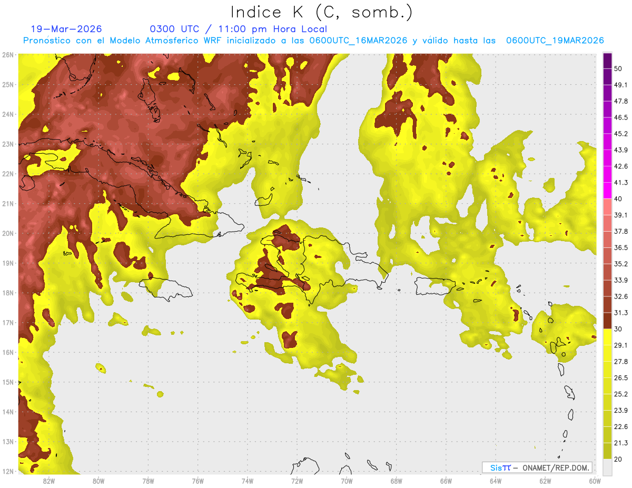
Task: Click the color scale label '23.9'
Action: pos(620,411)
